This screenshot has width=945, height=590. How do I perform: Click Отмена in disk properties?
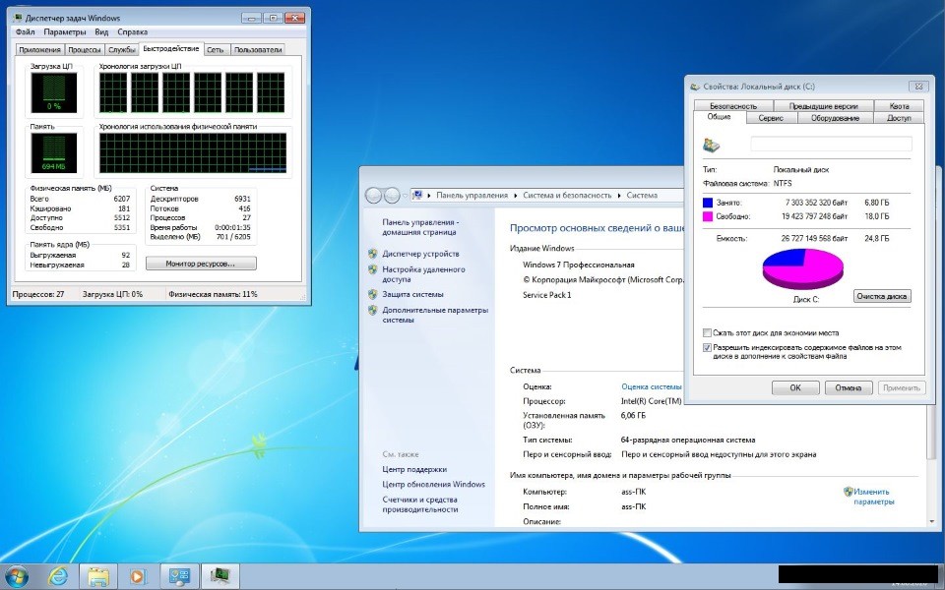pos(848,387)
